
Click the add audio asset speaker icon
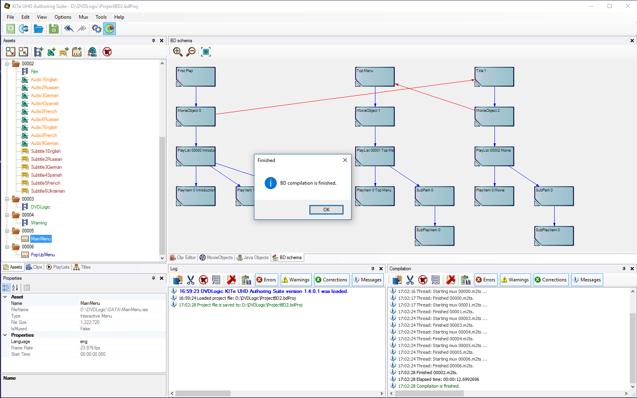point(51,52)
